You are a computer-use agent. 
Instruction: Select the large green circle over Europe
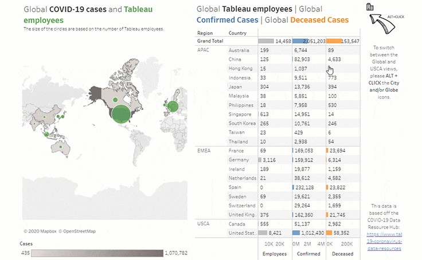171,106
